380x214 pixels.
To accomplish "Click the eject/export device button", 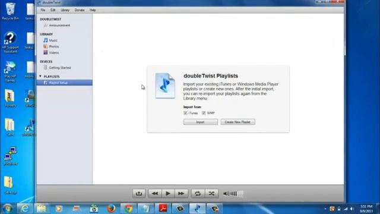I will point(139,193).
